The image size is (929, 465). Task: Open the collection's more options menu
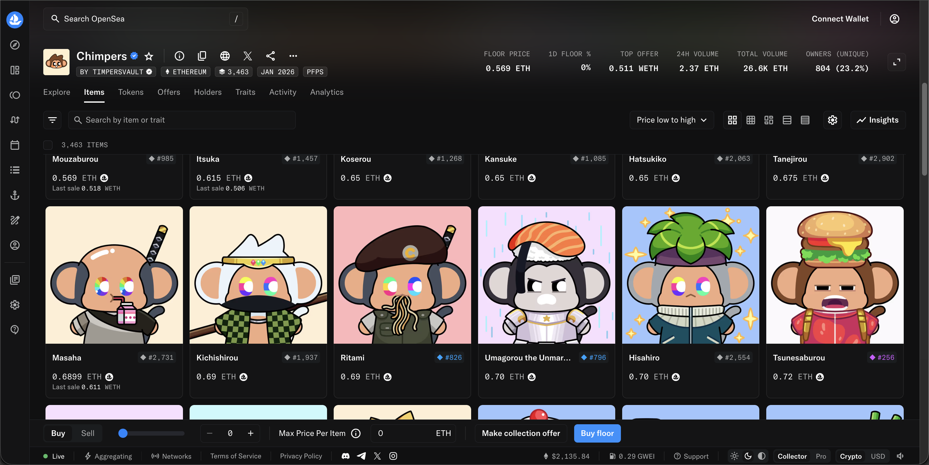[293, 56]
